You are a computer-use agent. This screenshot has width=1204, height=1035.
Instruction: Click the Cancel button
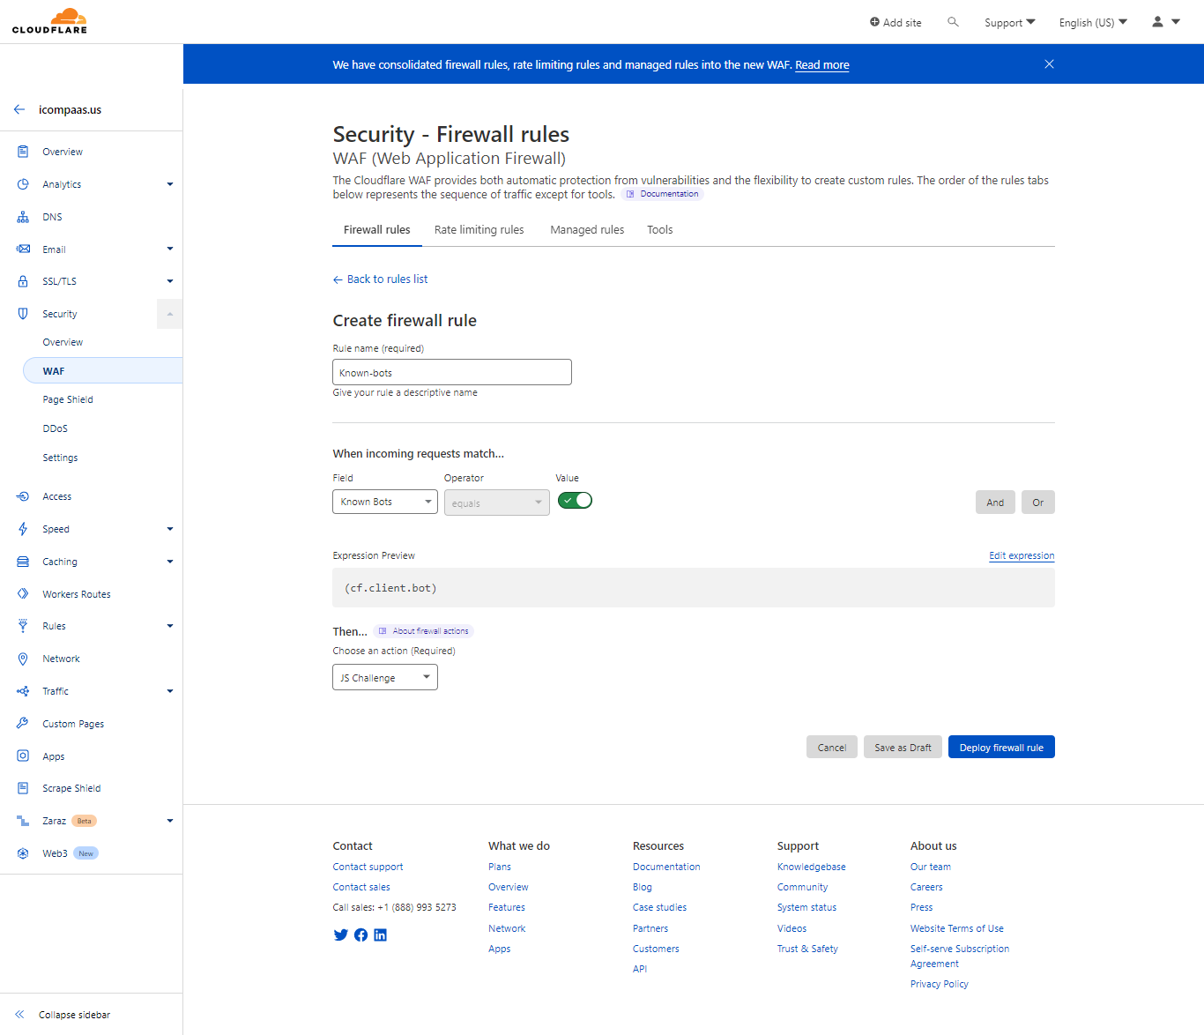(x=832, y=747)
